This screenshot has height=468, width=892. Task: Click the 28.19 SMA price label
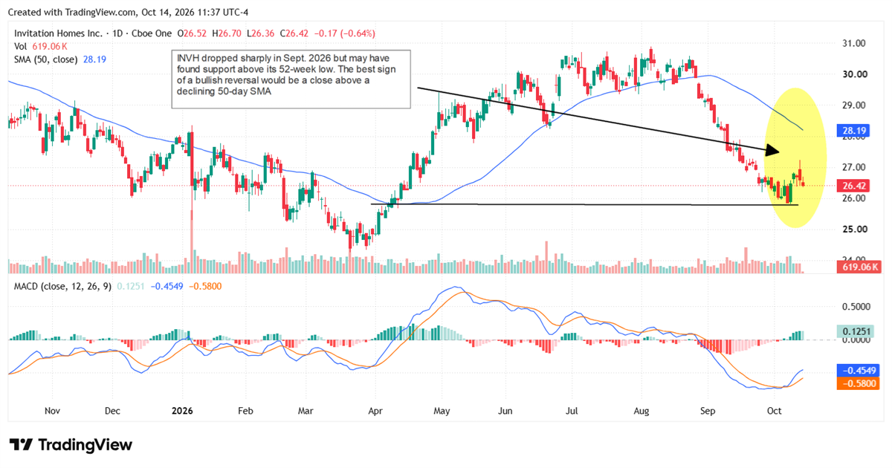tap(854, 129)
